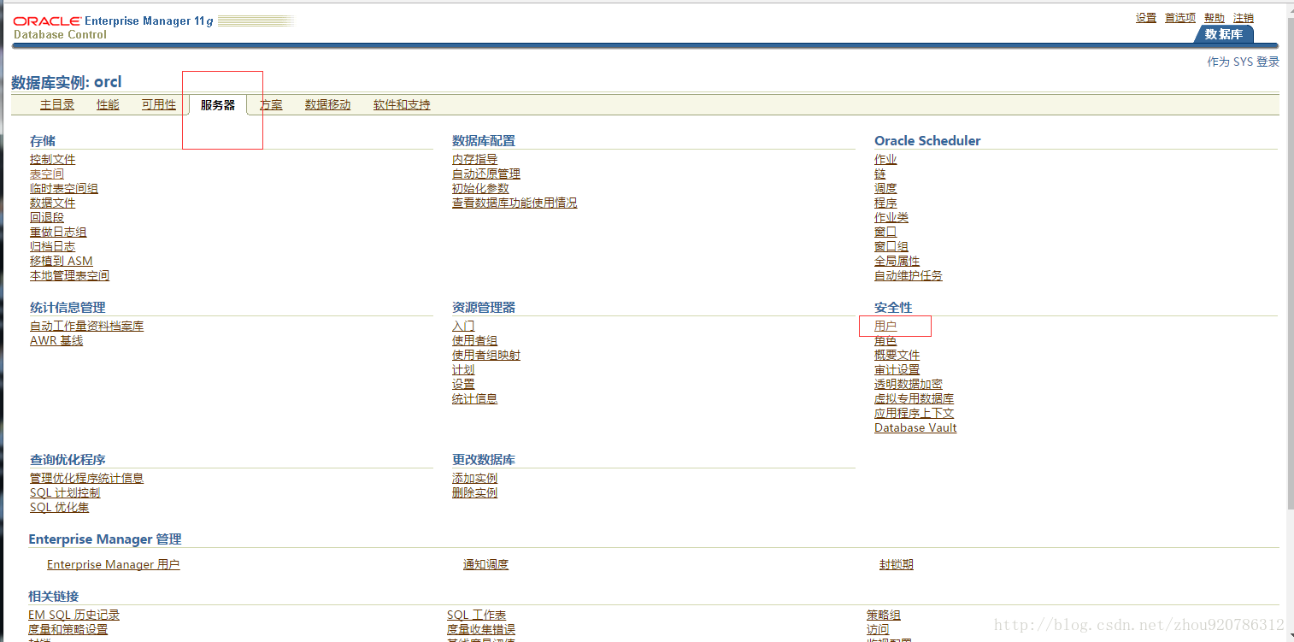Open the 设置 link in header
Screen dimensions: 1294x642
coord(1146,18)
